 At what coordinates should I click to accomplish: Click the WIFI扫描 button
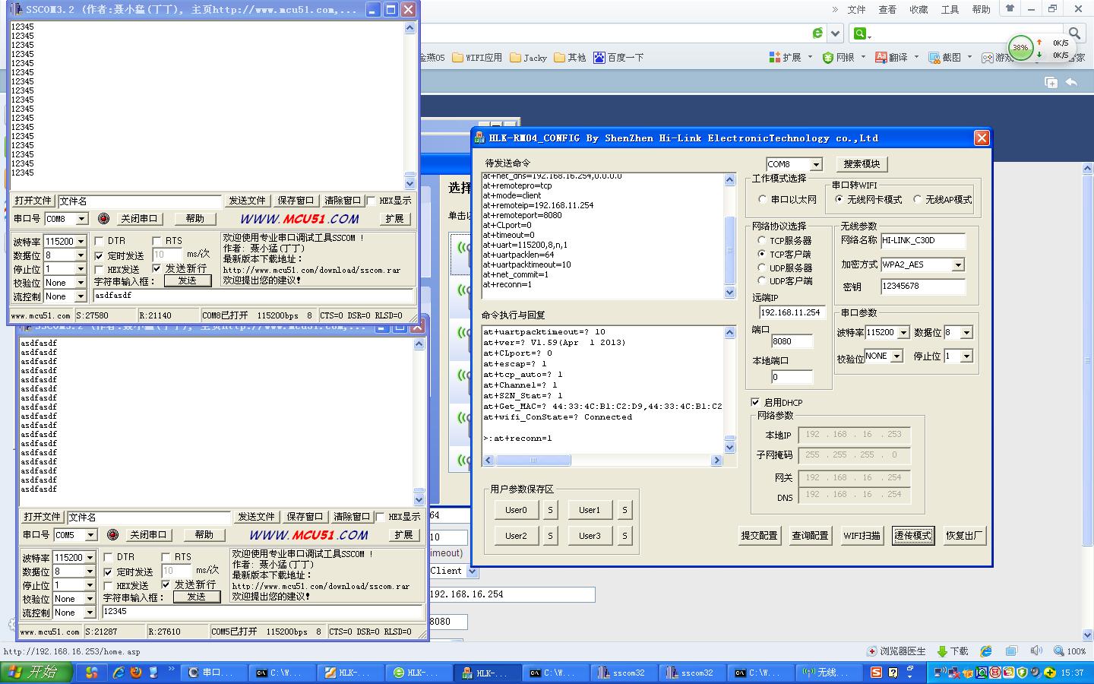click(x=862, y=535)
